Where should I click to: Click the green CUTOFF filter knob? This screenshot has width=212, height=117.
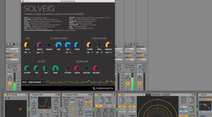27,68
